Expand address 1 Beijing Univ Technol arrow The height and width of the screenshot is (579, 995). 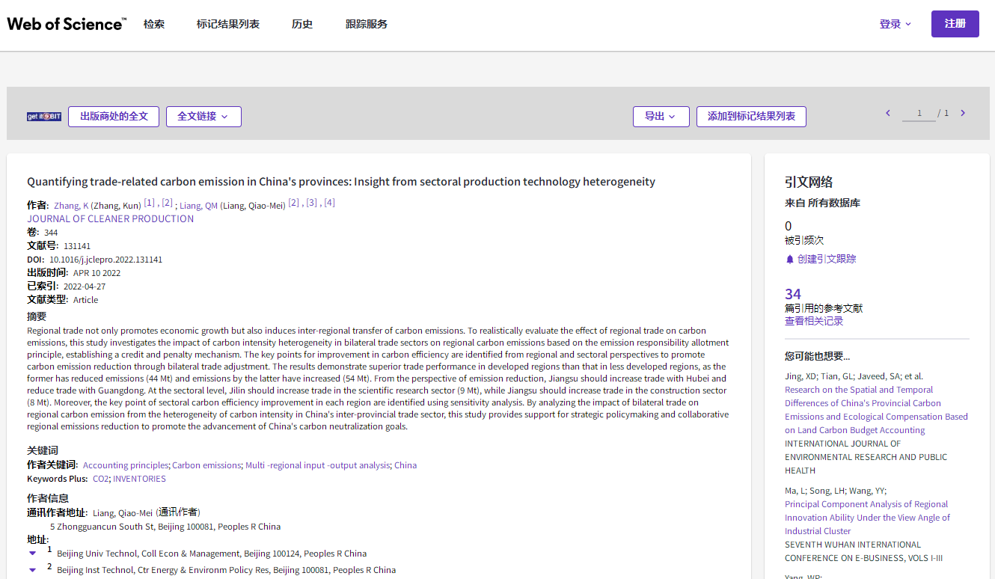coord(32,554)
